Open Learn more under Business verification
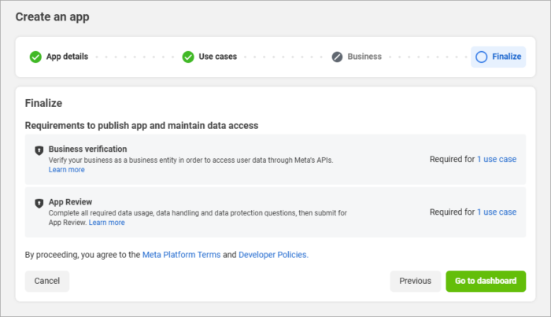The width and height of the screenshot is (551, 317). (x=66, y=170)
